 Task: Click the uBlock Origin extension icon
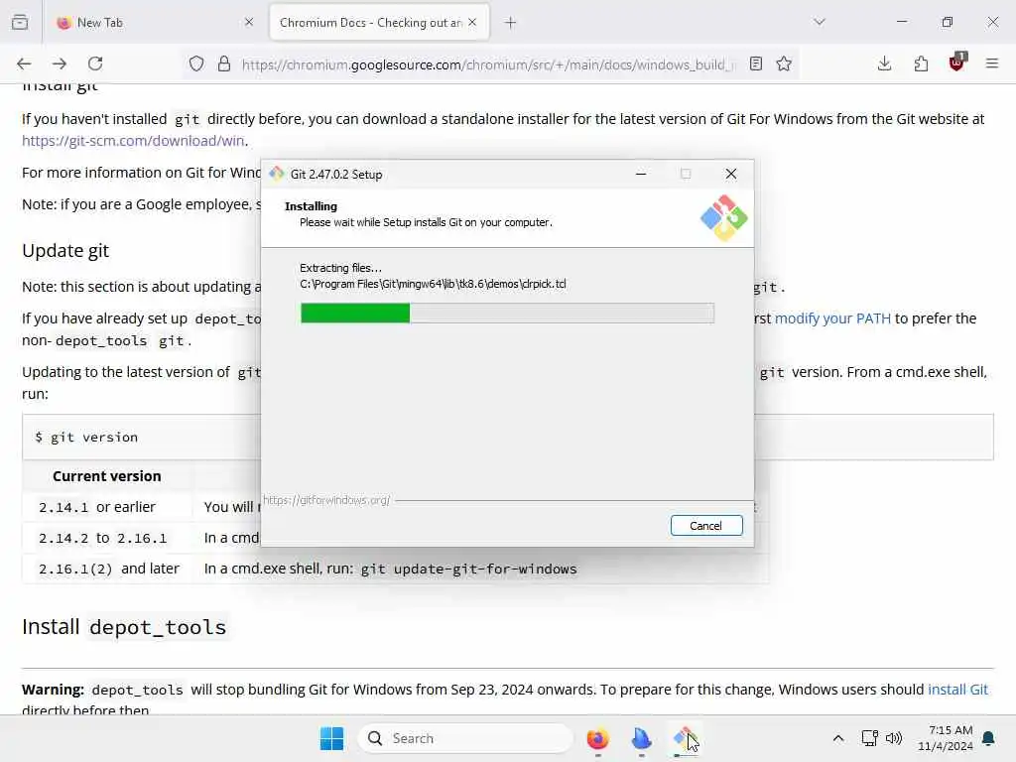click(x=957, y=63)
